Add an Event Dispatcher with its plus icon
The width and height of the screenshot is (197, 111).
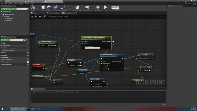tap(28, 64)
